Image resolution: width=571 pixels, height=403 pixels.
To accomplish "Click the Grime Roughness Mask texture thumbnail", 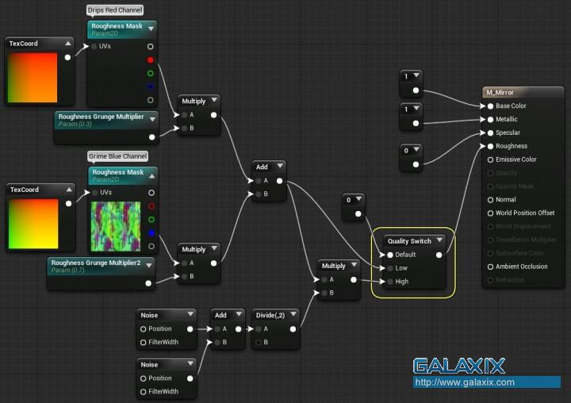I will pos(116,226).
